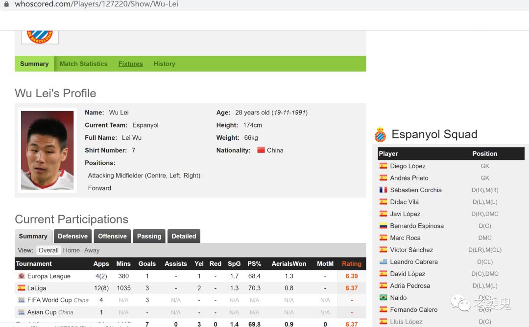This screenshot has width=529, height=327.
Task: Open Leandro Cabrera player page
Action: tap(413, 262)
